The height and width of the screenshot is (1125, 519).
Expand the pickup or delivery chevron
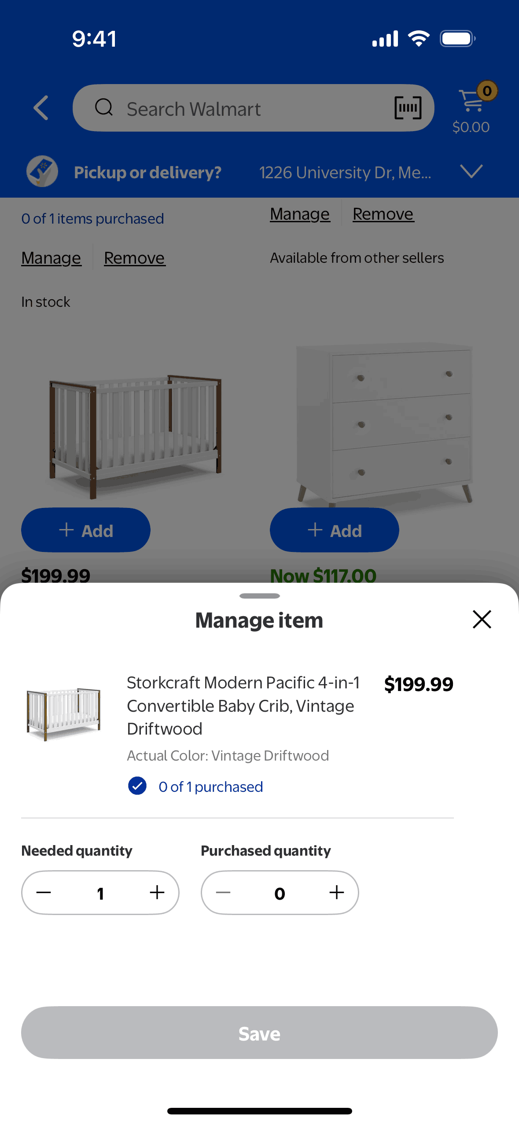[471, 172]
